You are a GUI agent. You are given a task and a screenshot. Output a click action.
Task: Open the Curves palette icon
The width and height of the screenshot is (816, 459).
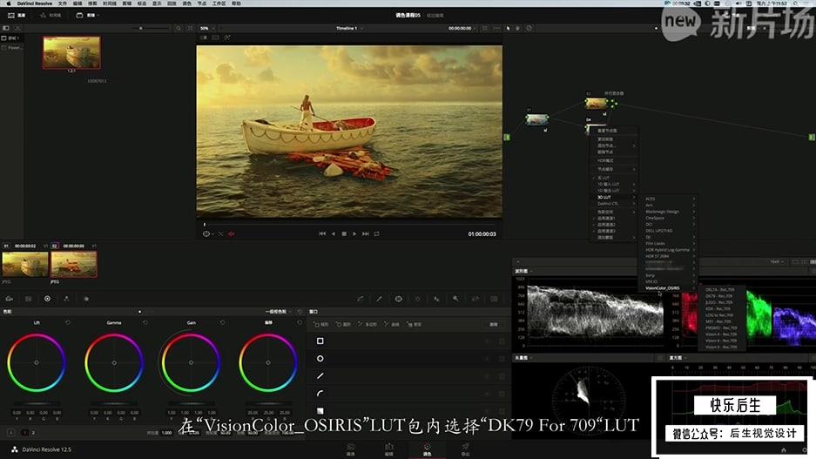[x=361, y=299]
